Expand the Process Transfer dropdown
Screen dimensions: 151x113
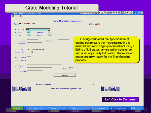coord(94,84)
